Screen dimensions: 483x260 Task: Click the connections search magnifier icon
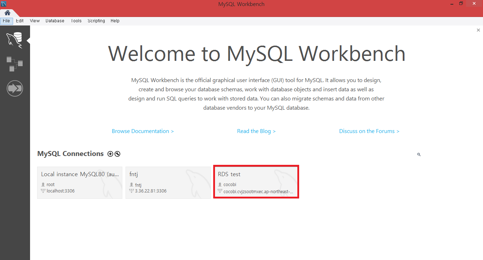click(419, 155)
